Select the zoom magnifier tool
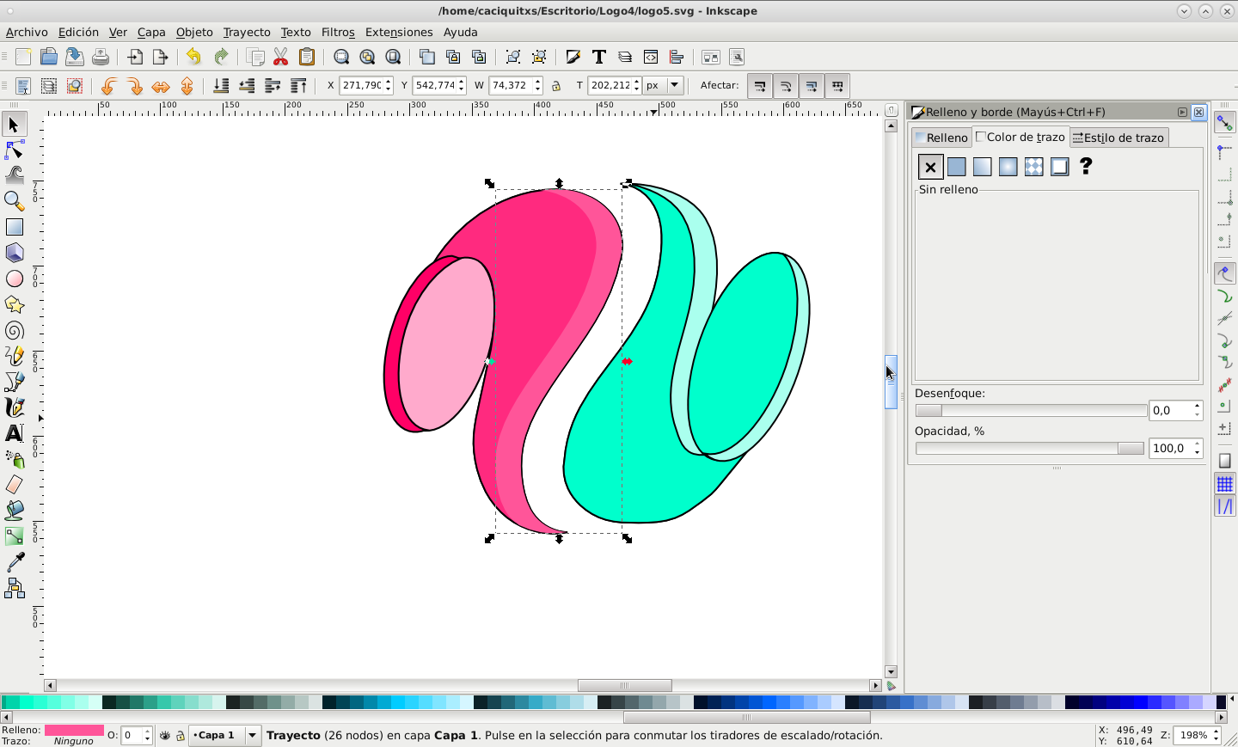 point(15,201)
